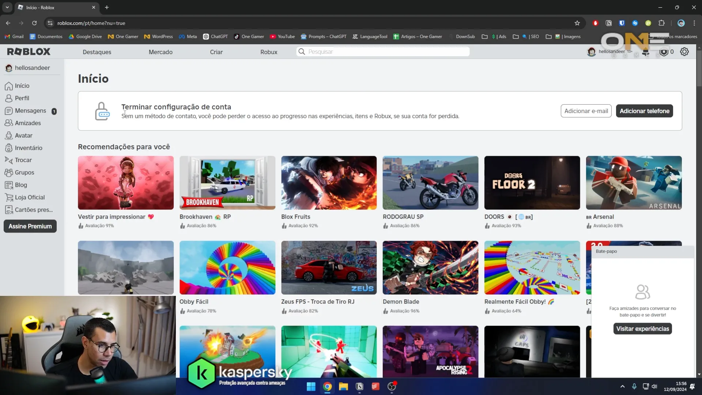Open Amizades from left sidebar
Screen dimensions: 702x395
coord(28,123)
